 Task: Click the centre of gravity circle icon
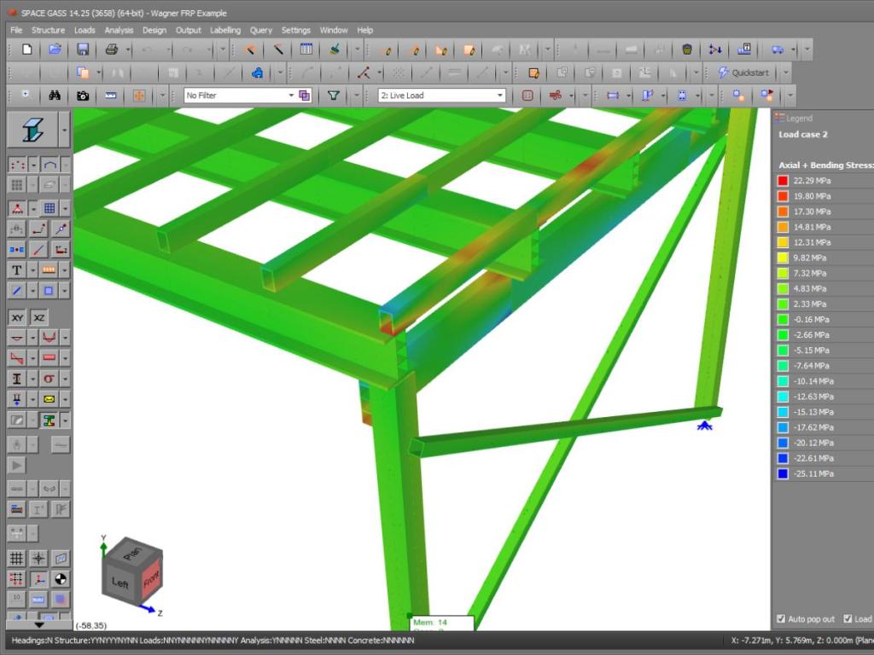[x=61, y=579]
